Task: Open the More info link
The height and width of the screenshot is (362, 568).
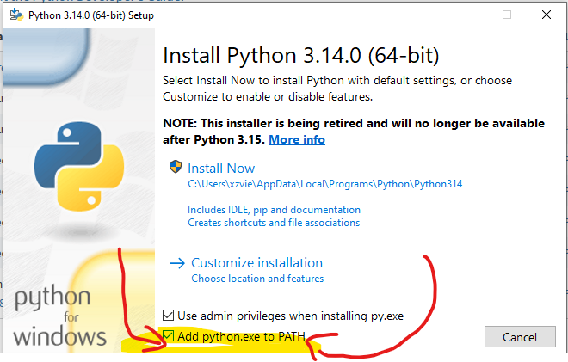Action: [297, 139]
